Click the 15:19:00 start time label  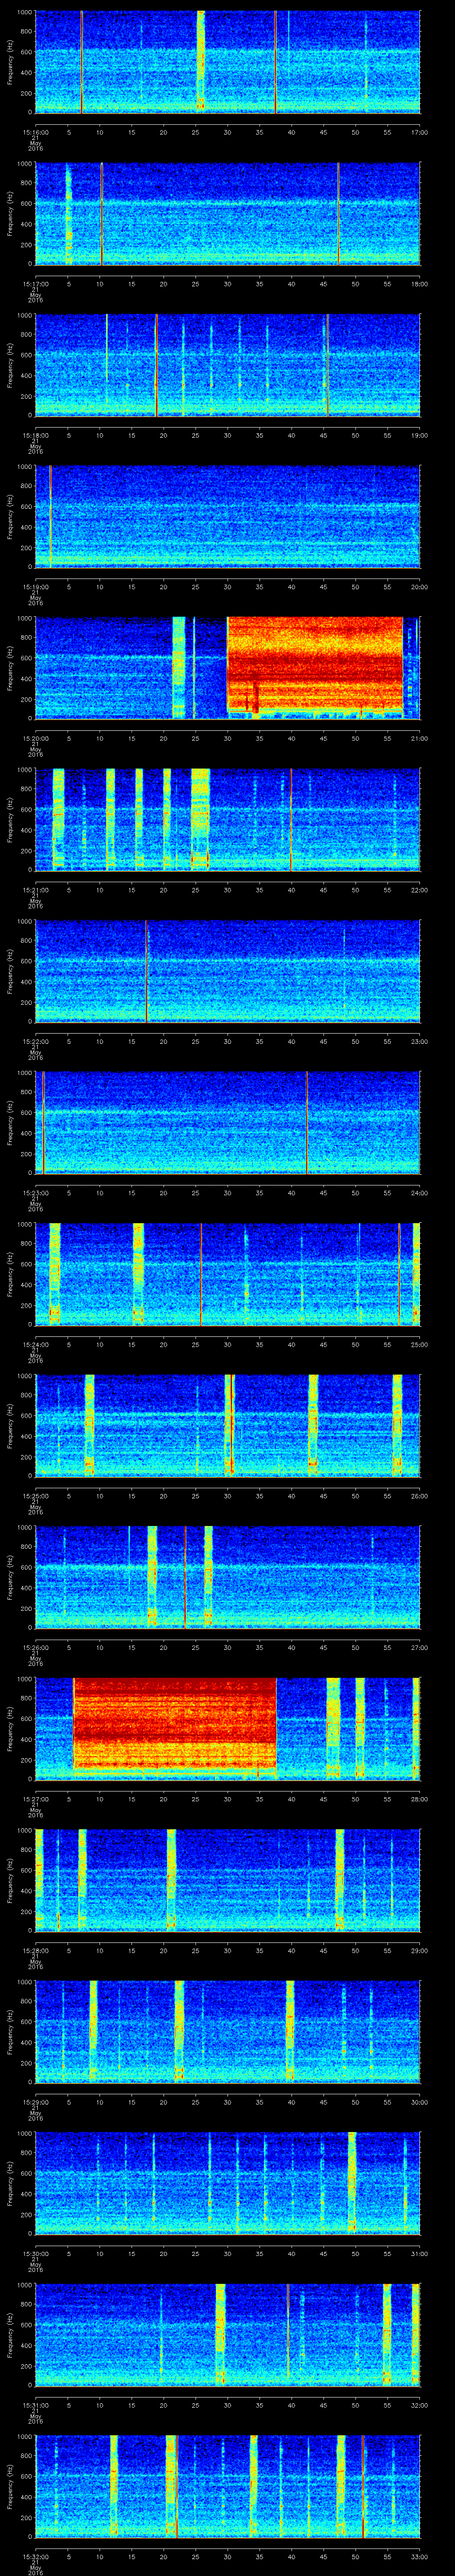point(35,587)
